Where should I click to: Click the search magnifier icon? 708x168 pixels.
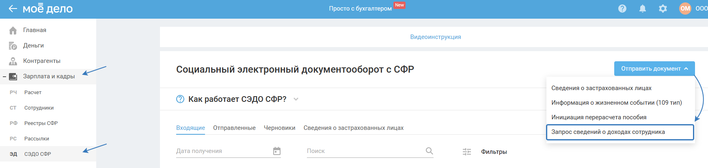pyautogui.click(x=429, y=151)
